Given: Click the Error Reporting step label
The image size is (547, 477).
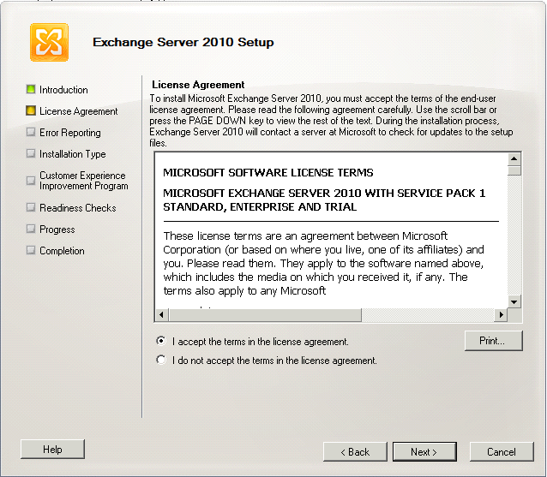Looking at the screenshot, I should tap(70, 133).
